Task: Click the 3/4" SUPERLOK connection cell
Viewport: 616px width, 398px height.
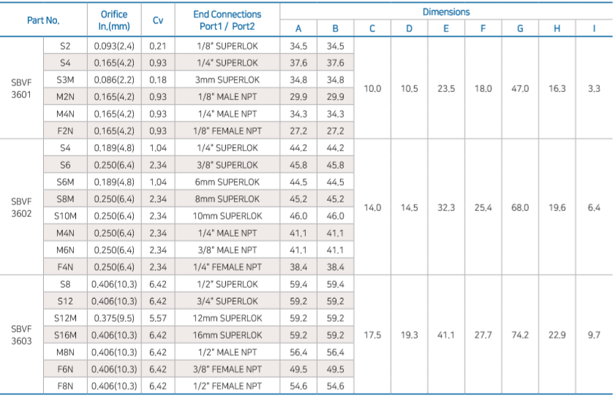Action: coord(227,301)
